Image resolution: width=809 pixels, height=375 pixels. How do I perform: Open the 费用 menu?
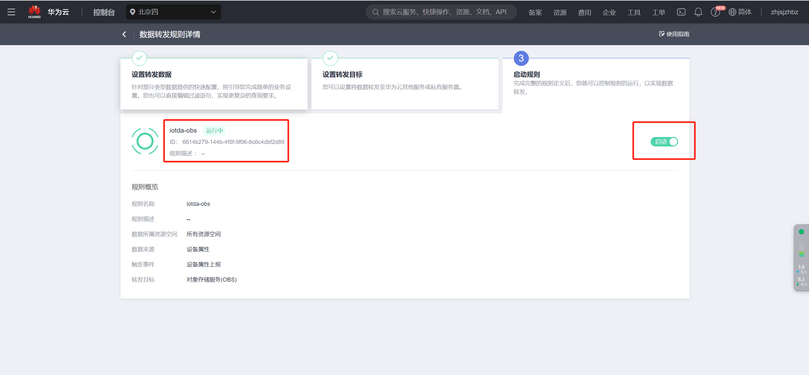584,12
